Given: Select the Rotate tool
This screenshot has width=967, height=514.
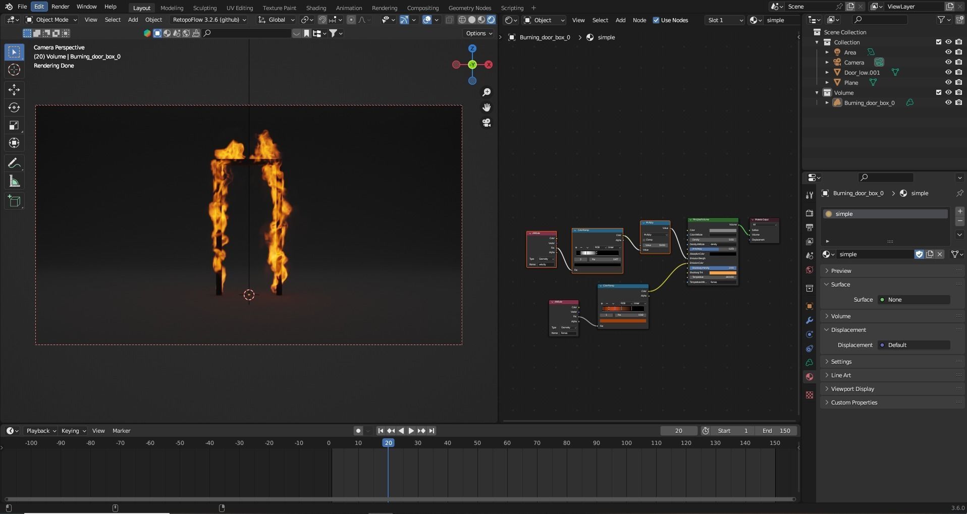Looking at the screenshot, I should [14, 107].
